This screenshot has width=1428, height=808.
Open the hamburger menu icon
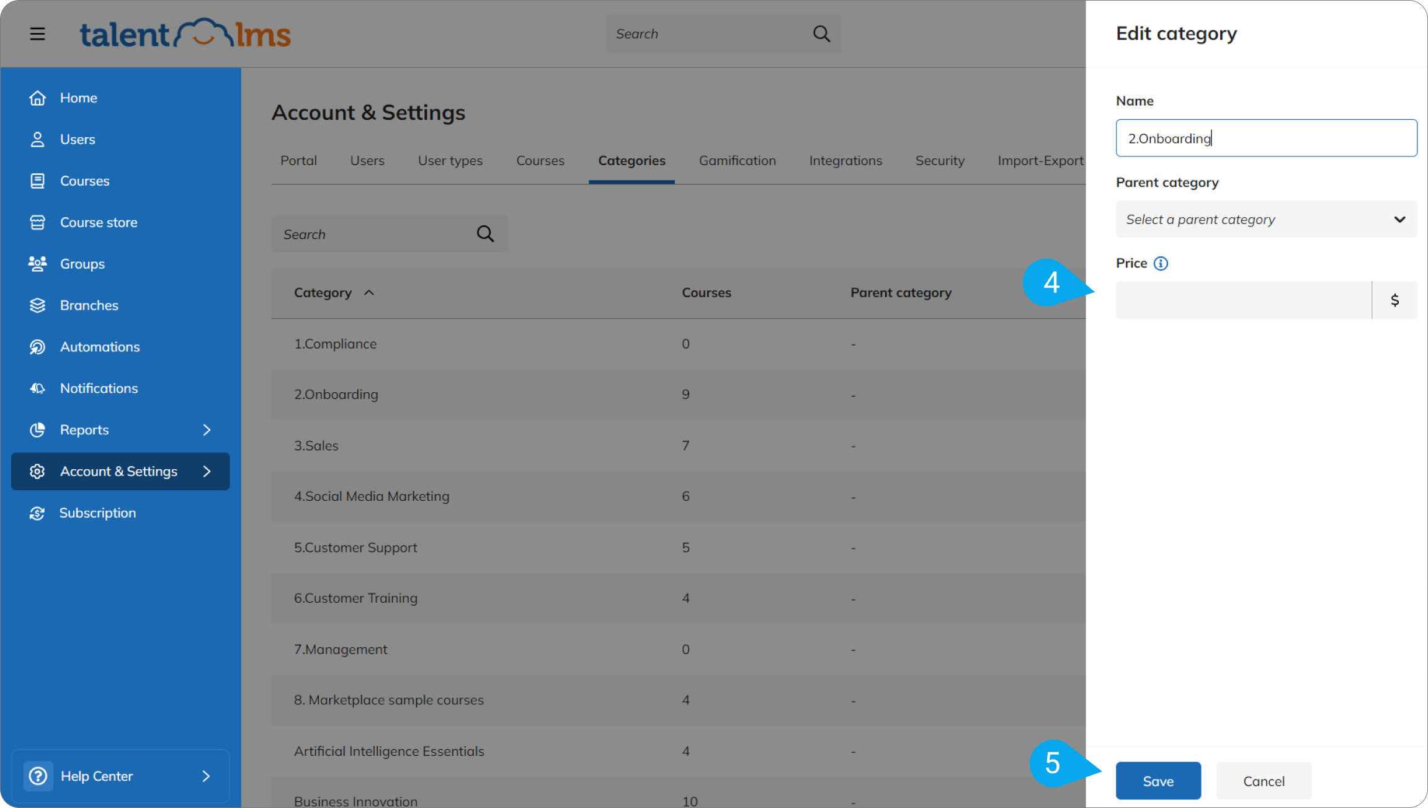tap(37, 34)
